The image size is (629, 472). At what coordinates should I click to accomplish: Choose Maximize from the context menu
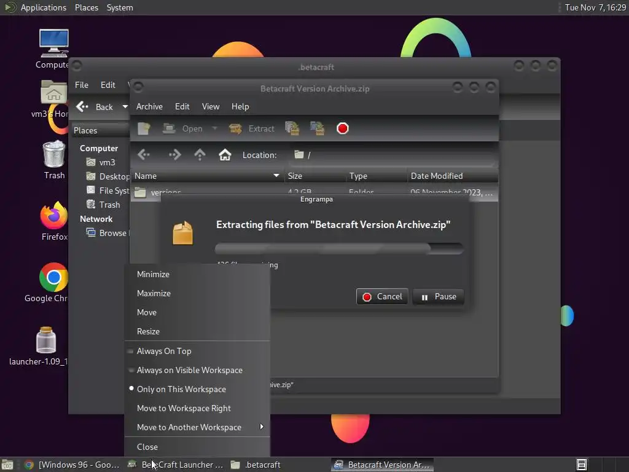(197, 293)
